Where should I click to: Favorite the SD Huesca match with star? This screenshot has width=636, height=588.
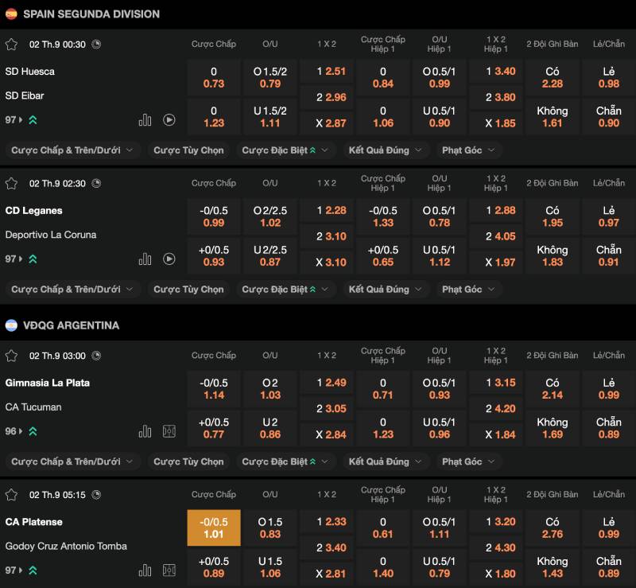tap(11, 45)
